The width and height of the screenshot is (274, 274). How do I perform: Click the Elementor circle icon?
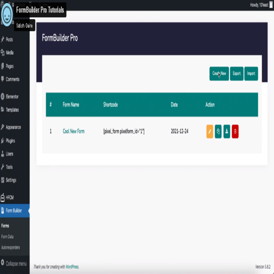pos(2,96)
